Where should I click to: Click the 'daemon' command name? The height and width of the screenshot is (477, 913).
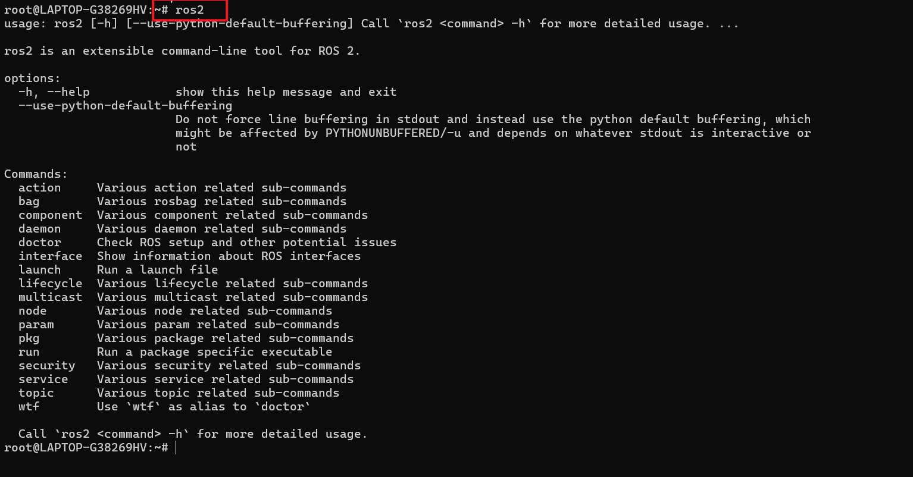pos(39,228)
